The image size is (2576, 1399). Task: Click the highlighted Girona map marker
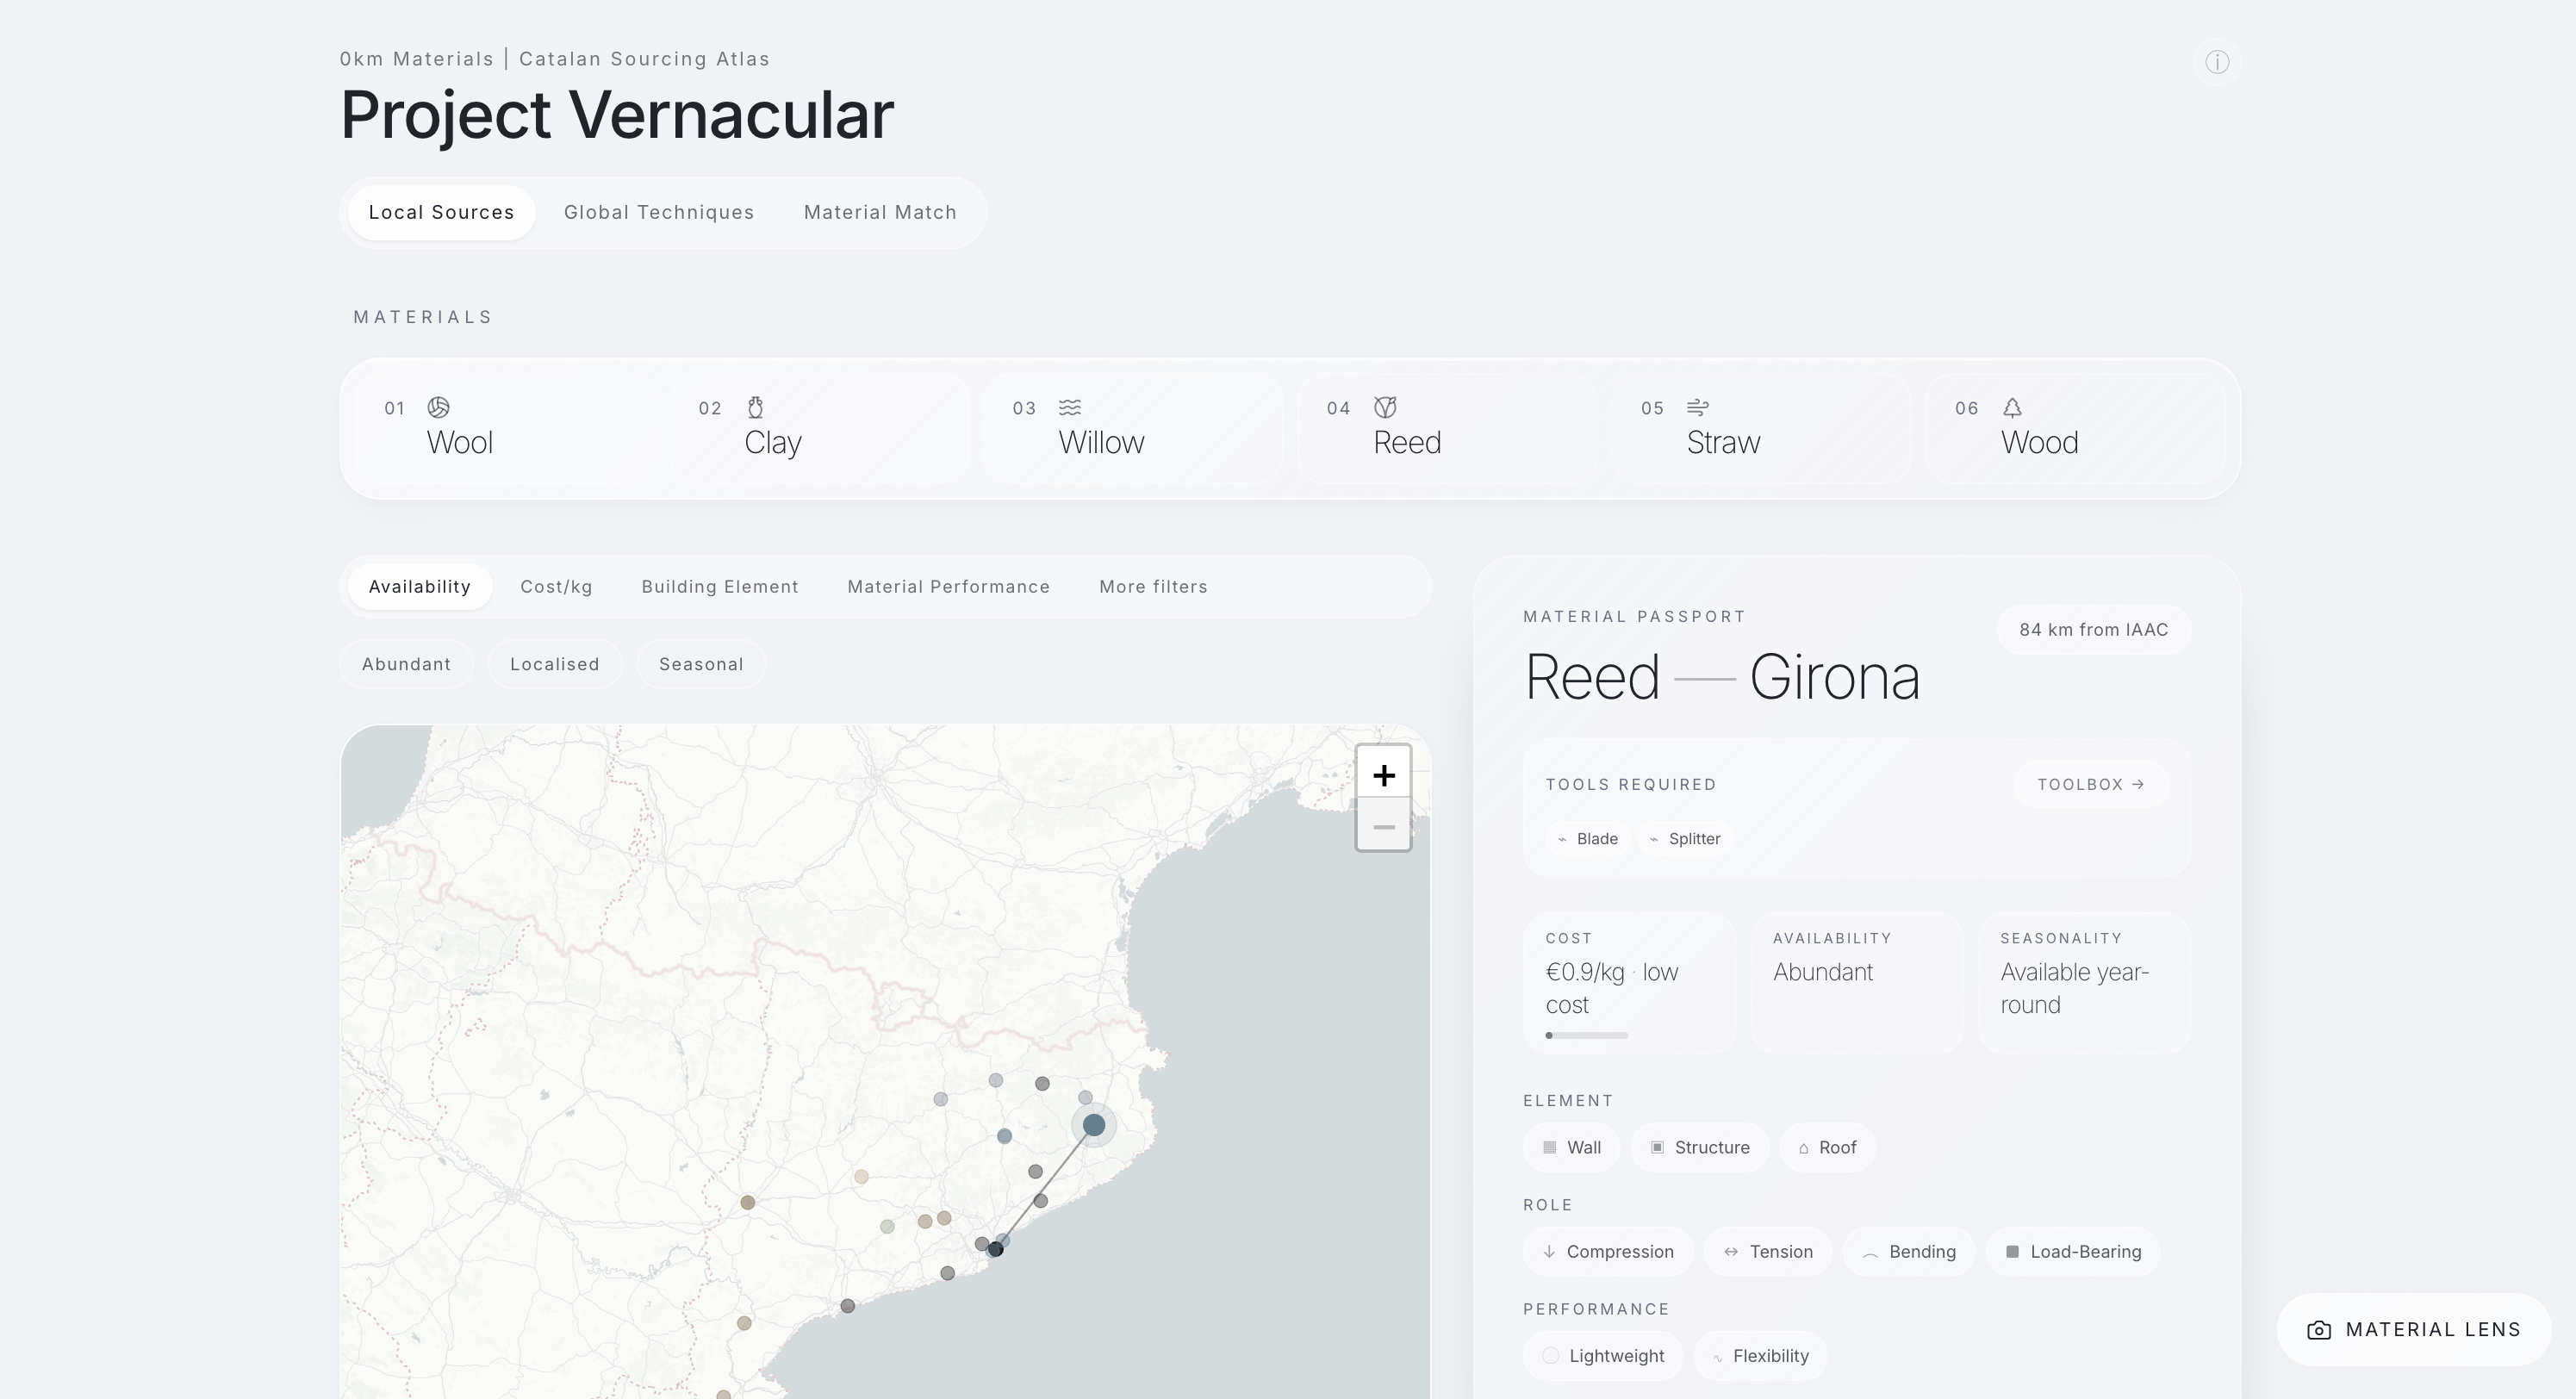(1093, 1125)
